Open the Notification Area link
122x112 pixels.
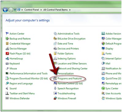pos(113,69)
